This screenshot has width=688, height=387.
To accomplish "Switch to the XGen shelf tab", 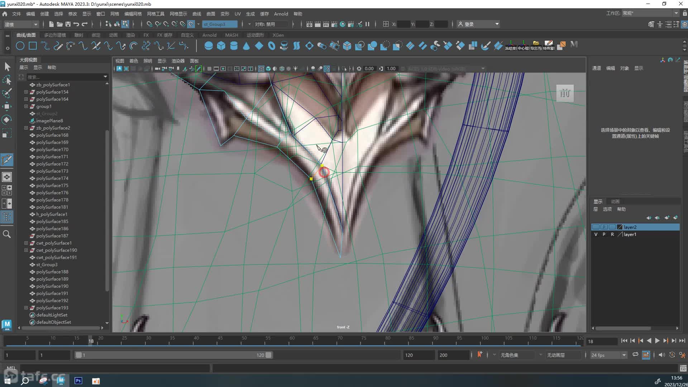I will (x=278, y=35).
